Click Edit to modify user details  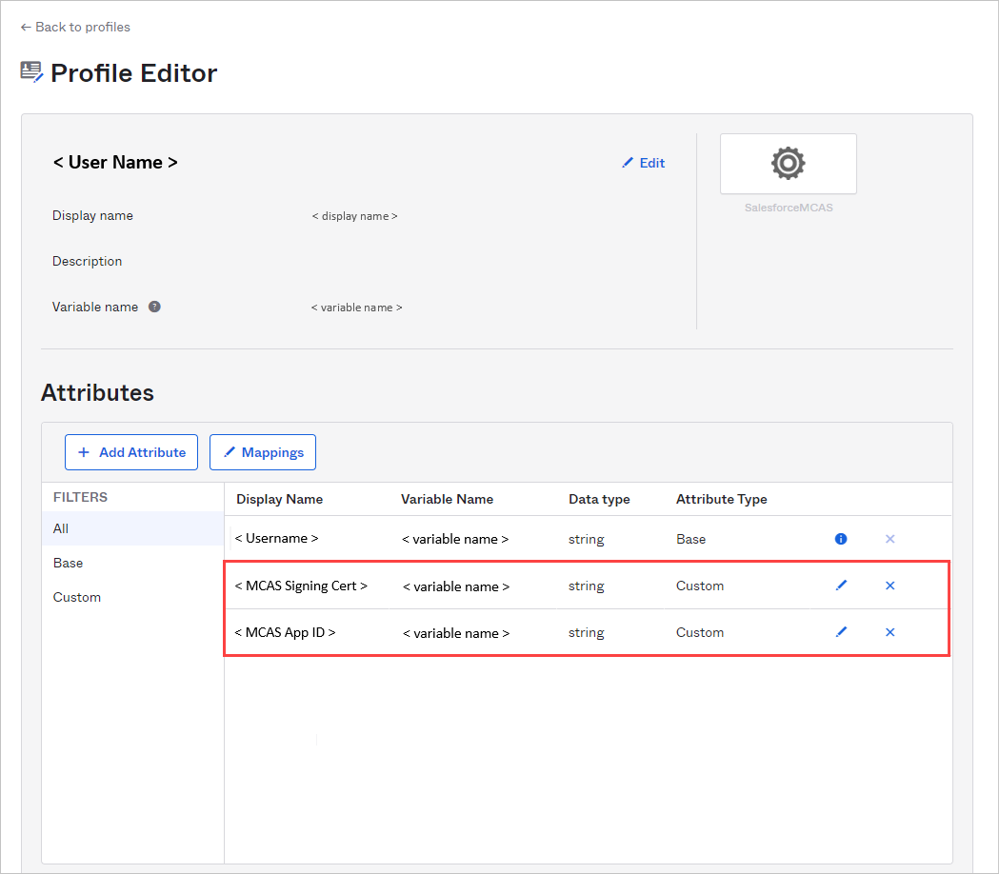(649, 163)
